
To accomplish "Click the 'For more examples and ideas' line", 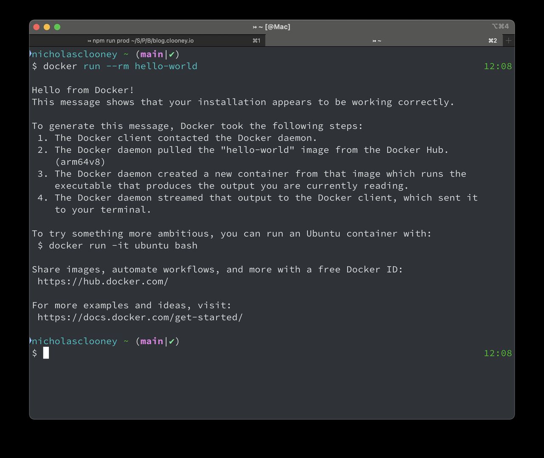I will coord(132,305).
